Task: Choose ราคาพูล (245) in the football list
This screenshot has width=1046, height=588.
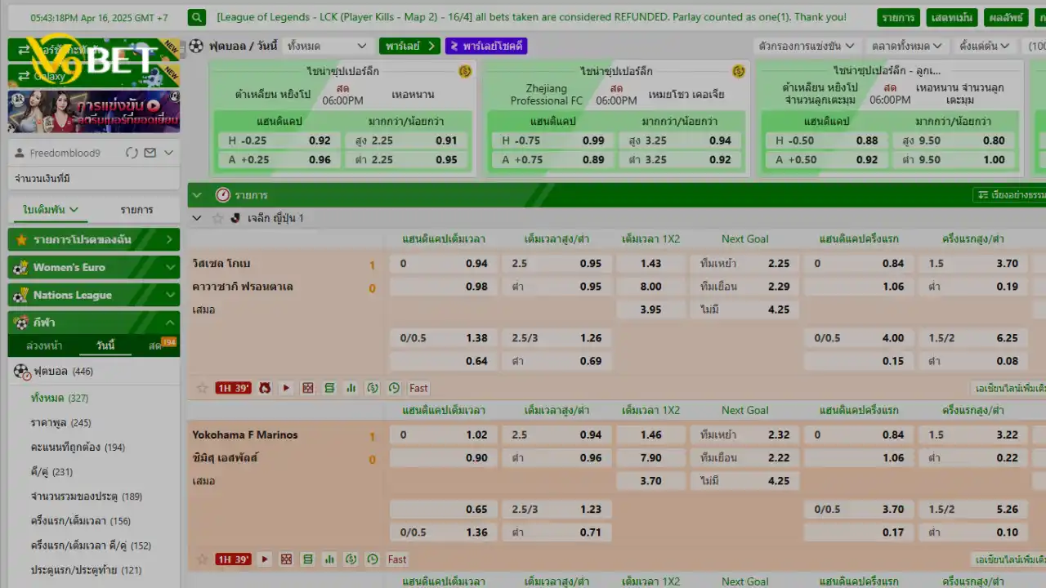Action: (61, 423)
